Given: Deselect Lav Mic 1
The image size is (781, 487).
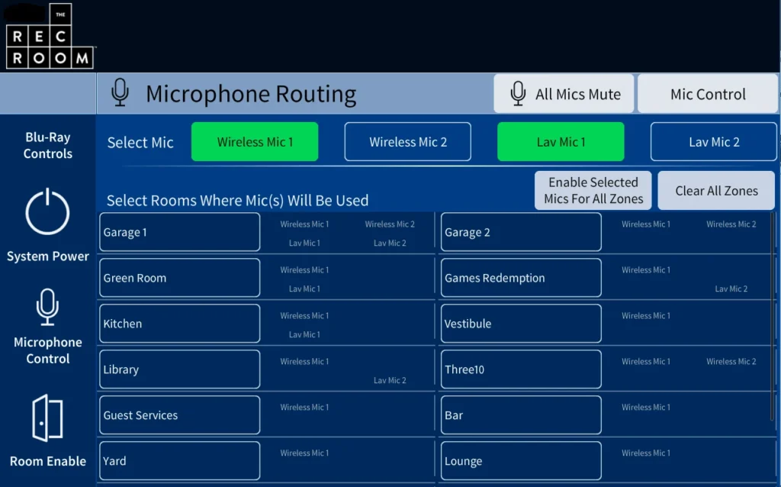Looking at the screenshot, I should coord(561,141).
